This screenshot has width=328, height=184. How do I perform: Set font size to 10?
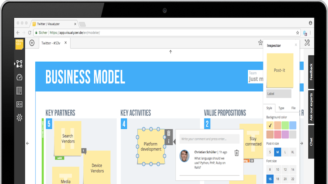pyautogui.click(x=278, y=170)
